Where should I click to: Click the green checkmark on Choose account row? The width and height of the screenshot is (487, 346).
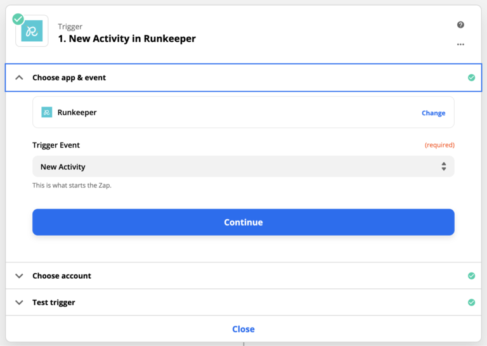(471, 276)
